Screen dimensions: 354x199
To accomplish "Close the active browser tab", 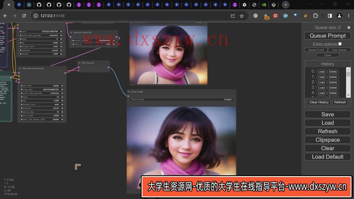I will (x=9, y=5).
